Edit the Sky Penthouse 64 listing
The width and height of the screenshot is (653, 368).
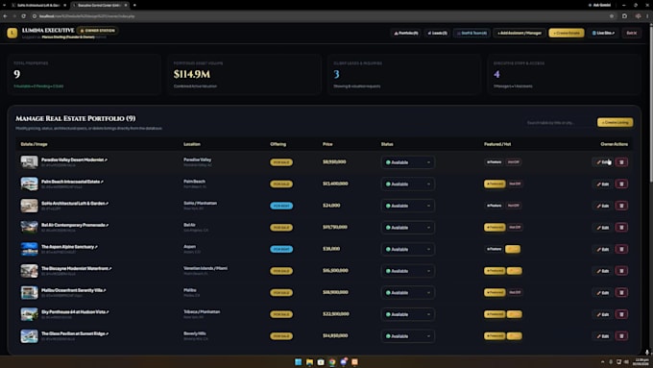click(x=603, y=314)
